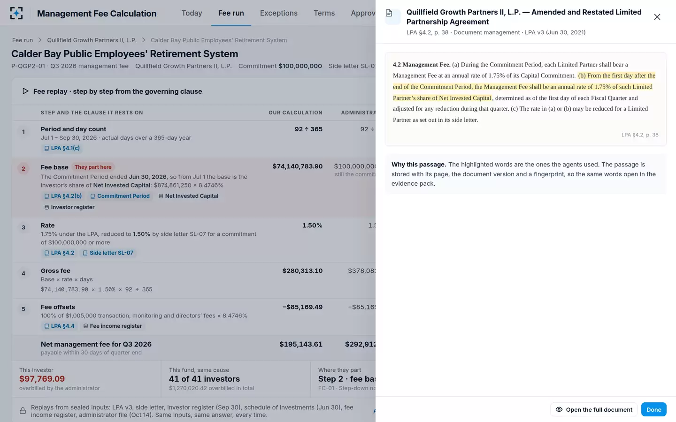Viewport: 676px width, 422px height.
Task: Select the step 5 Fee offsets title
Action: 58,307
